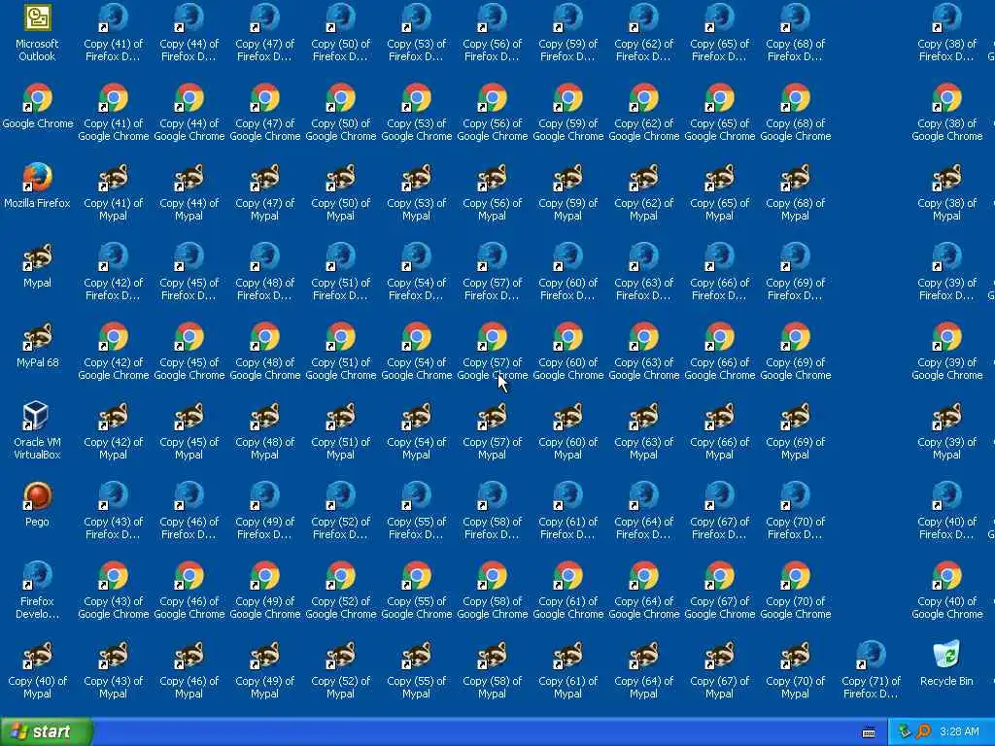Select Copy (39) of Google Chrome icon
This screenshot has height=746, width=995.
coord(946,337)
